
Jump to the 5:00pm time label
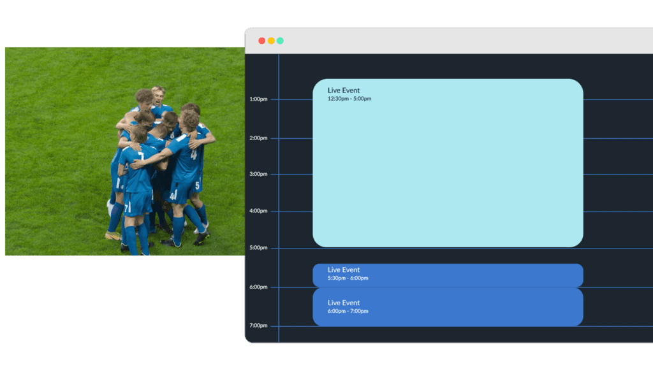point(258,248)
